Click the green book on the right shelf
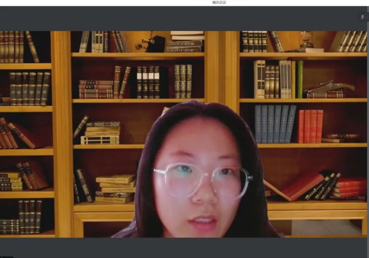The width and height of the screenshot is (369, 258). (300, 79)
